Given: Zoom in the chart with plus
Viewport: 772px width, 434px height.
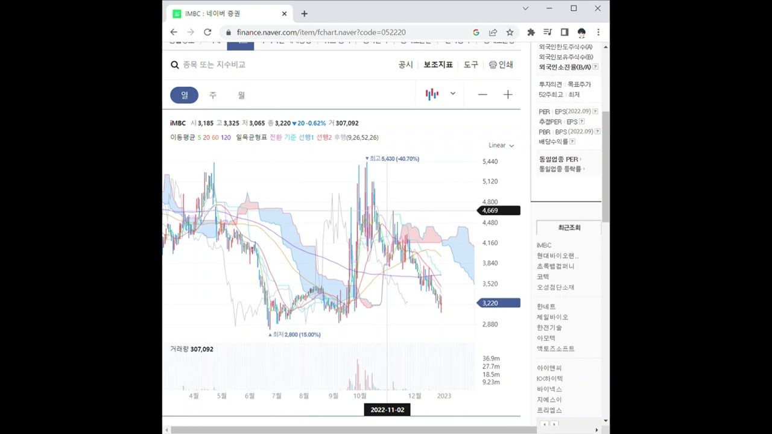Looking at the screenshot, I should point(508,95).
